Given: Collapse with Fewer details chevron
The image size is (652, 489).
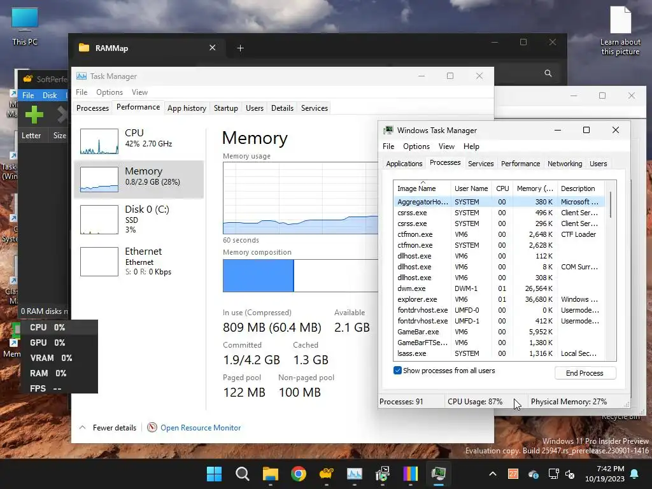Looking at the screenshot, I should click(x=82, y=427).
